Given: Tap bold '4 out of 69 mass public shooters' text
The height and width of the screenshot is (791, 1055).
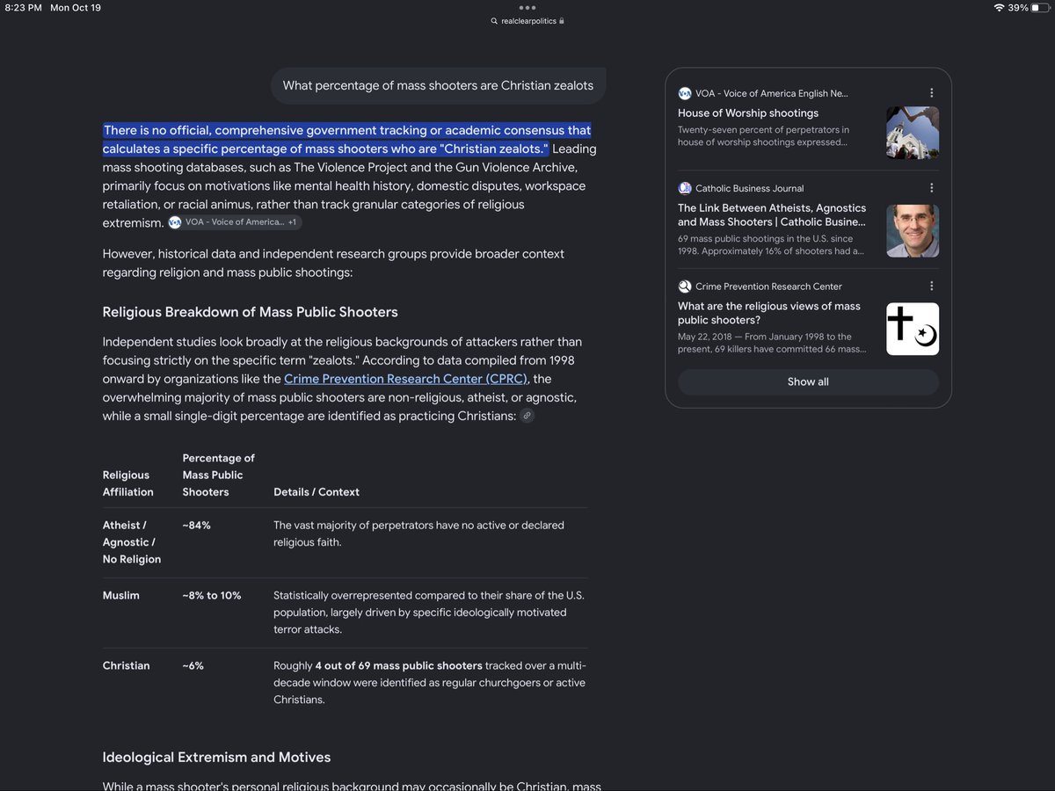Looking at the screenshot, I should (x=398, y=666).
